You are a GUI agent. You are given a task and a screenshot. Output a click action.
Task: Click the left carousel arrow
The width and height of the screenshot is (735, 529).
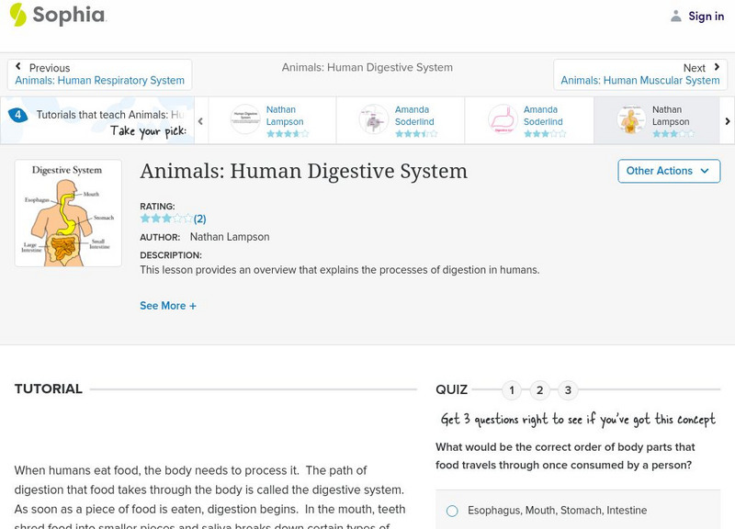point(200,120)
